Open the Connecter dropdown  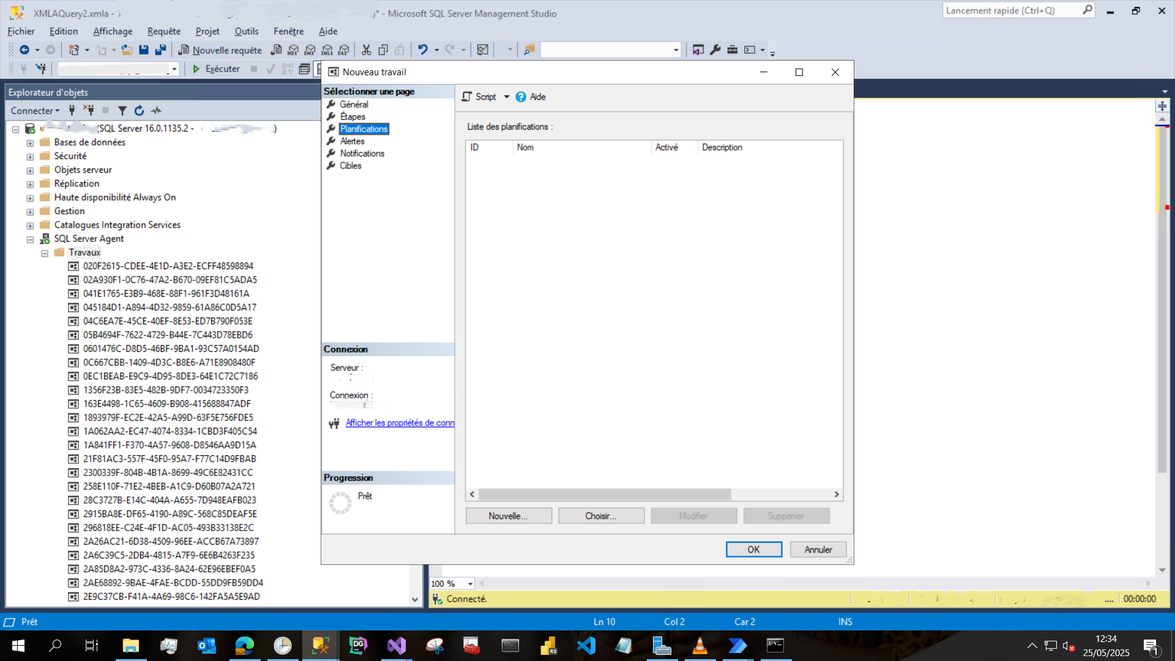pyautogui.click(x=35, y=111)
